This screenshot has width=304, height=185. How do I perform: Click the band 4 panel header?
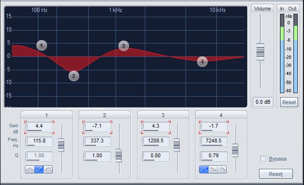click(221, 115)
